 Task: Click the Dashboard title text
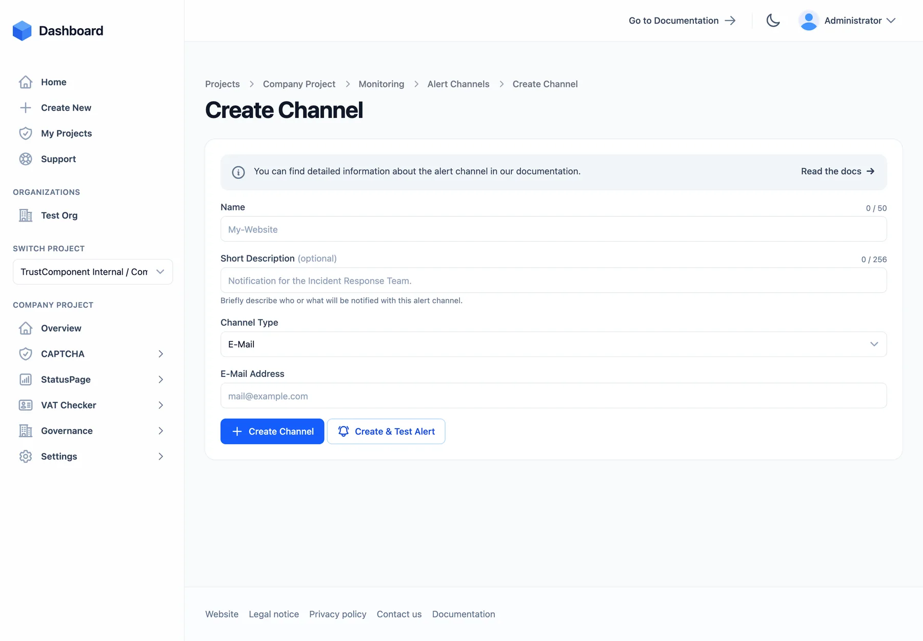coord(71,31)
